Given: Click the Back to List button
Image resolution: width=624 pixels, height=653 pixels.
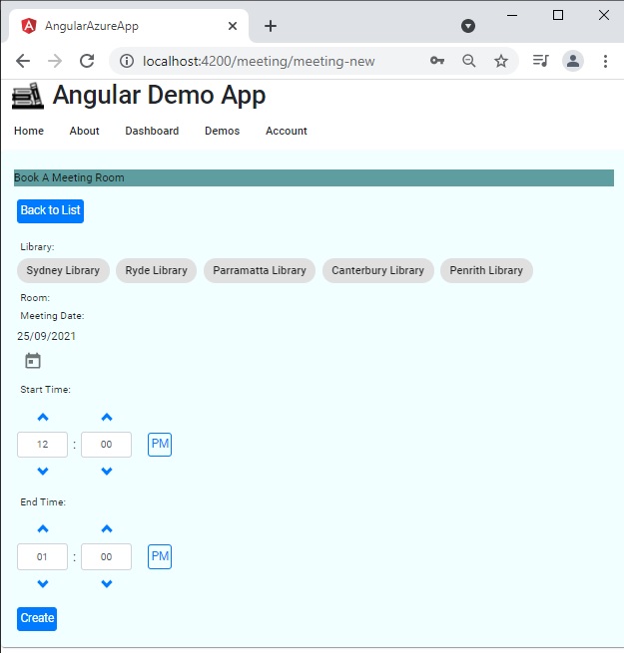Looking at the screenshot, I should 51,211.
